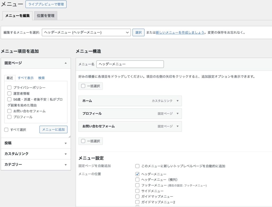Click inside the メニュー名 input field

click(x=130, y=64)
